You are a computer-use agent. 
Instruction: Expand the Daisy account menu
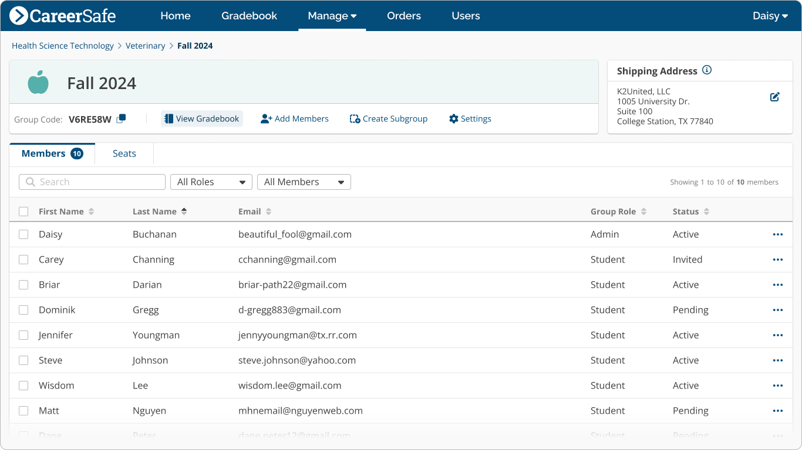(770, 16)
